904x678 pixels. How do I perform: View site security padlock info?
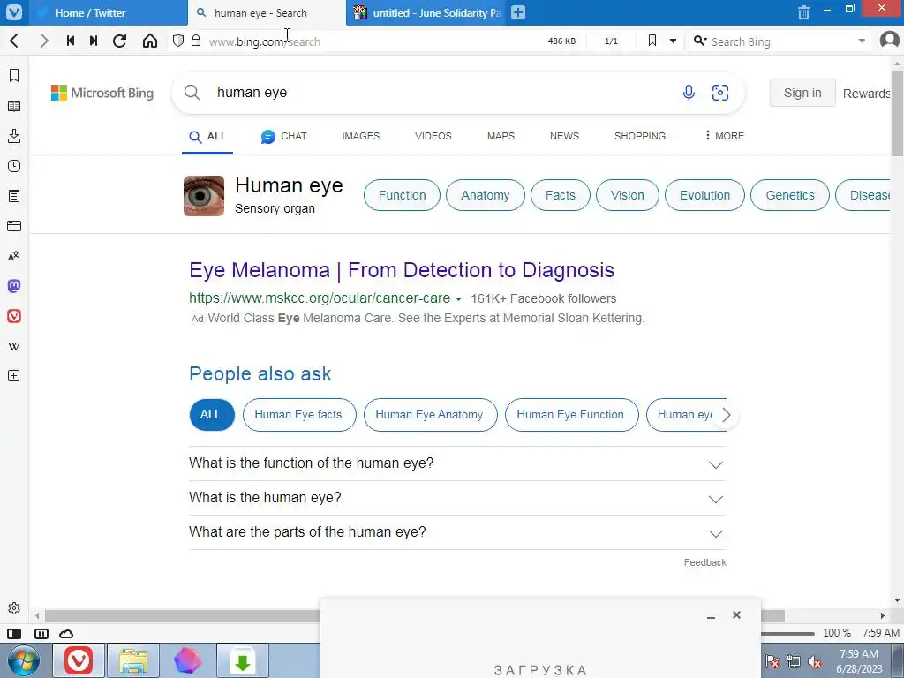pos(196,41)
